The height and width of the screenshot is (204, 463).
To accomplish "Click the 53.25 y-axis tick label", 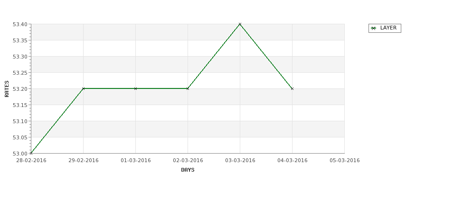I will [x=20, y=73].
